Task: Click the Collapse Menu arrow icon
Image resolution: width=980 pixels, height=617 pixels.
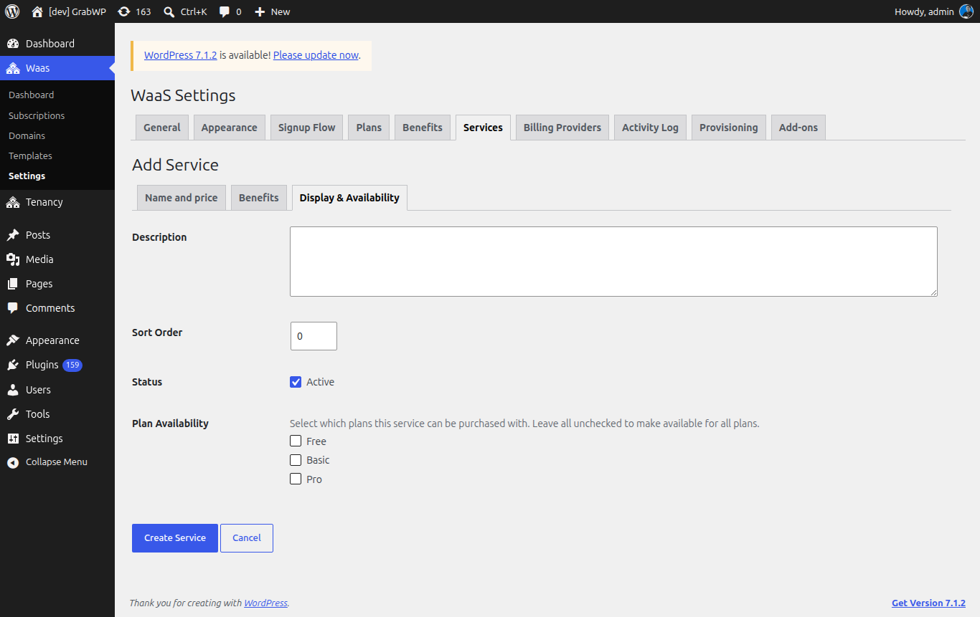Action: (x=13, y=462)
